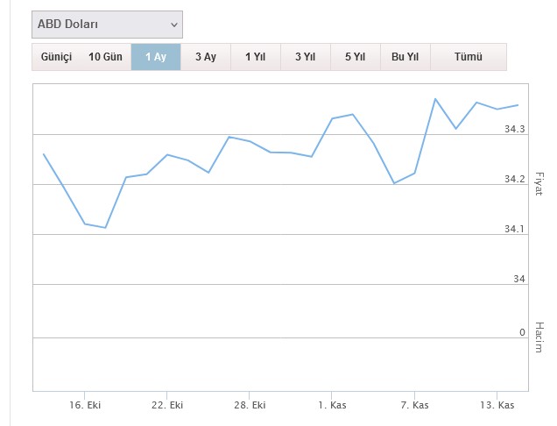The height and width of the screenshot is (426, 557).
Task: Click the 16. Eki date label
Action: pyautogui.click(x=85, y=405)
